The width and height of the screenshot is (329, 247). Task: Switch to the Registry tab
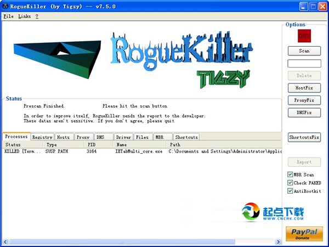[x=42, y=137]
